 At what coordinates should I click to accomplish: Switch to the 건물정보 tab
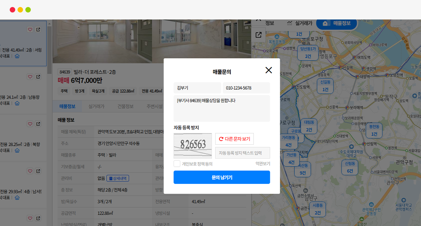click(x=125, y=106)
